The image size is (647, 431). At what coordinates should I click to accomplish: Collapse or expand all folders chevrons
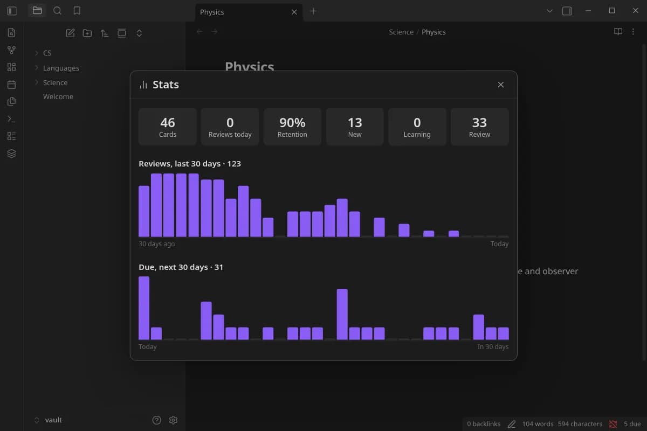click(139, 33)
